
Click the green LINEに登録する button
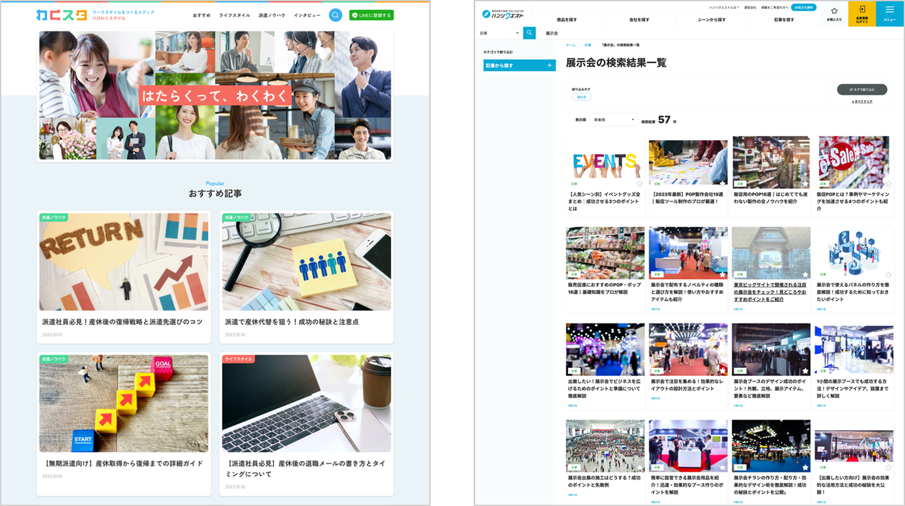(x=371, y=15)
